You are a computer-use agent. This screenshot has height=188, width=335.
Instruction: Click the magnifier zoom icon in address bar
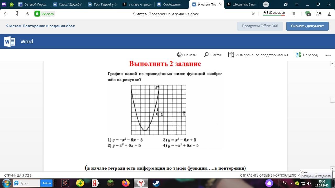(253, 14)
